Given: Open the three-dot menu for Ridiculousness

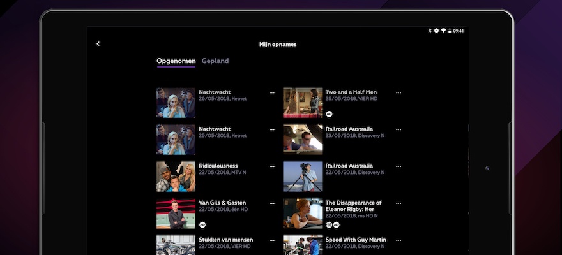Looking at the screenshot, I should (x=271, y=166).
